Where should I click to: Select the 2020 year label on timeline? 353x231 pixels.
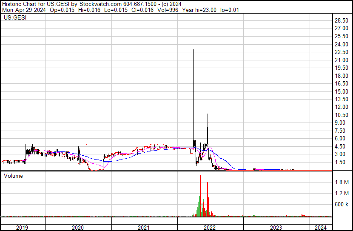(78, 228)
